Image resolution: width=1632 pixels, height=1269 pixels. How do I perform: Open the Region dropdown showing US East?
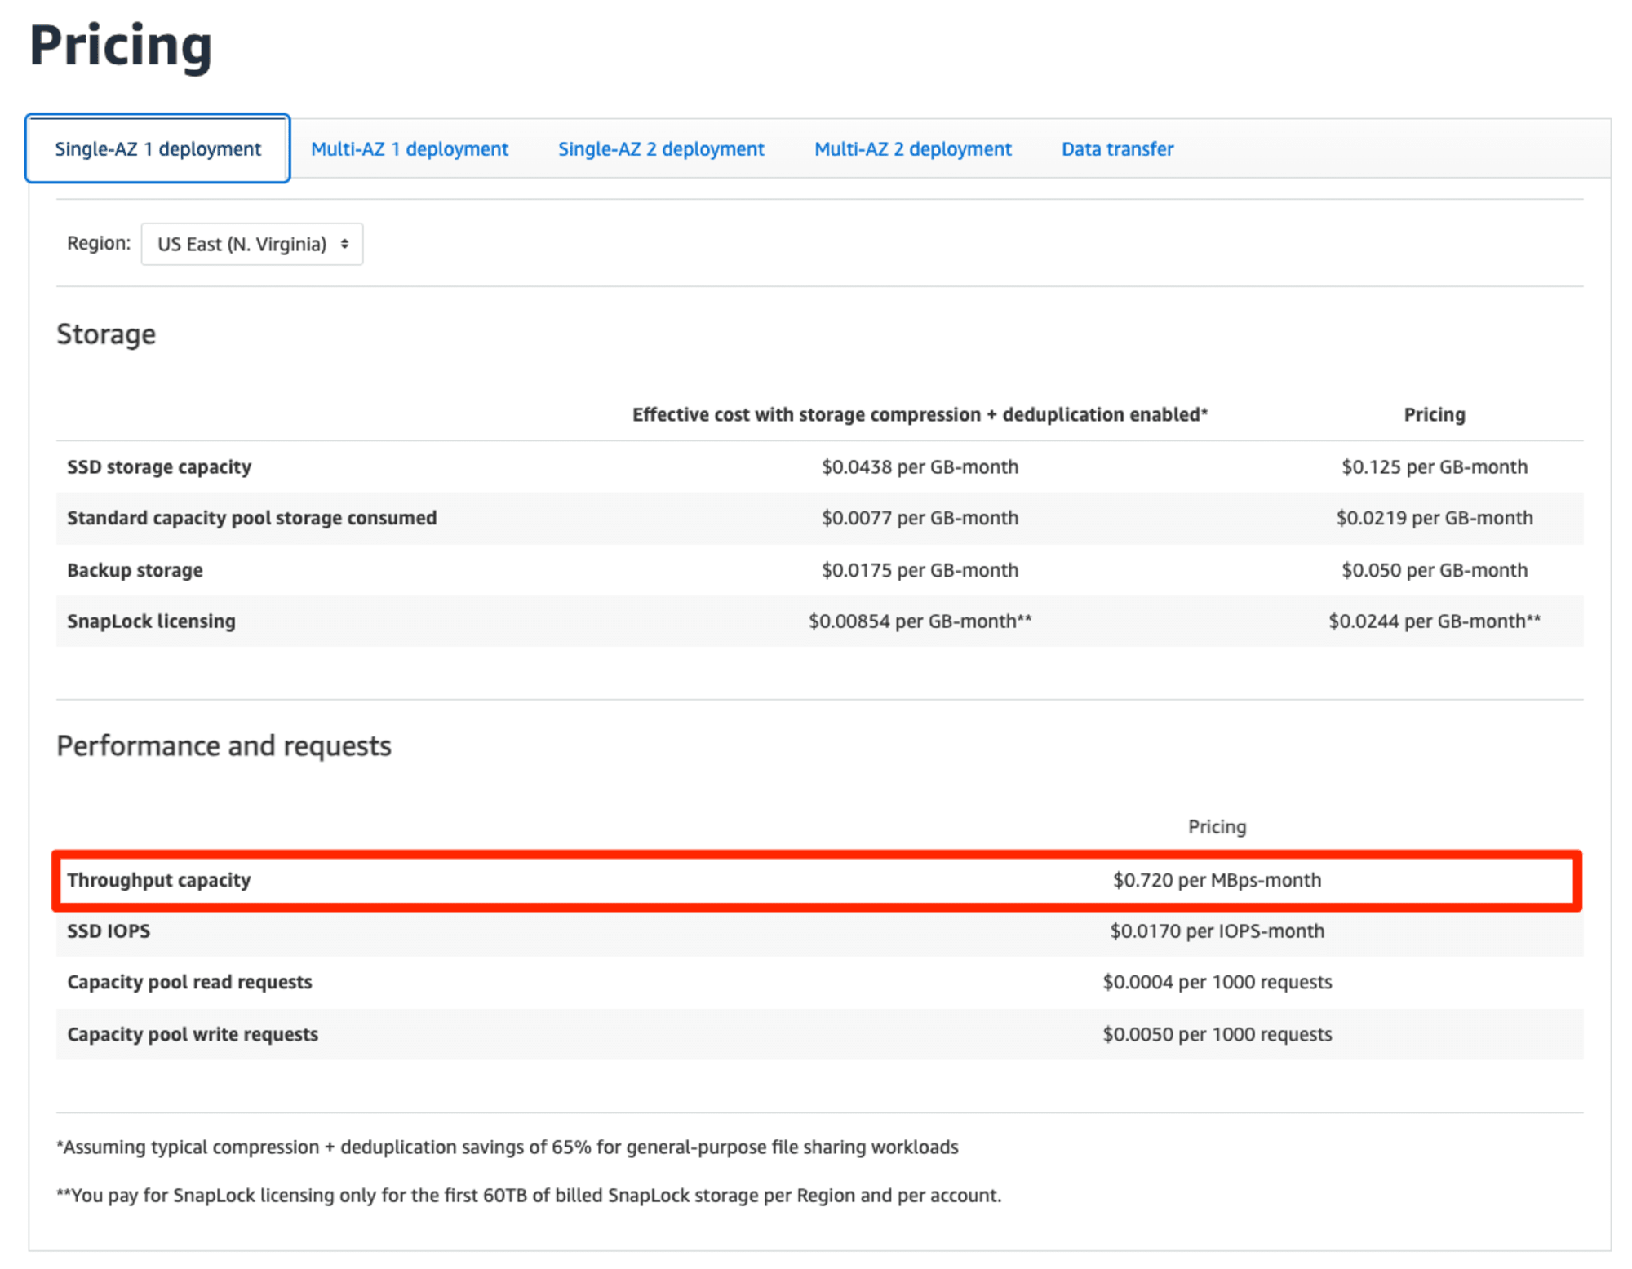tap(252, 244)
